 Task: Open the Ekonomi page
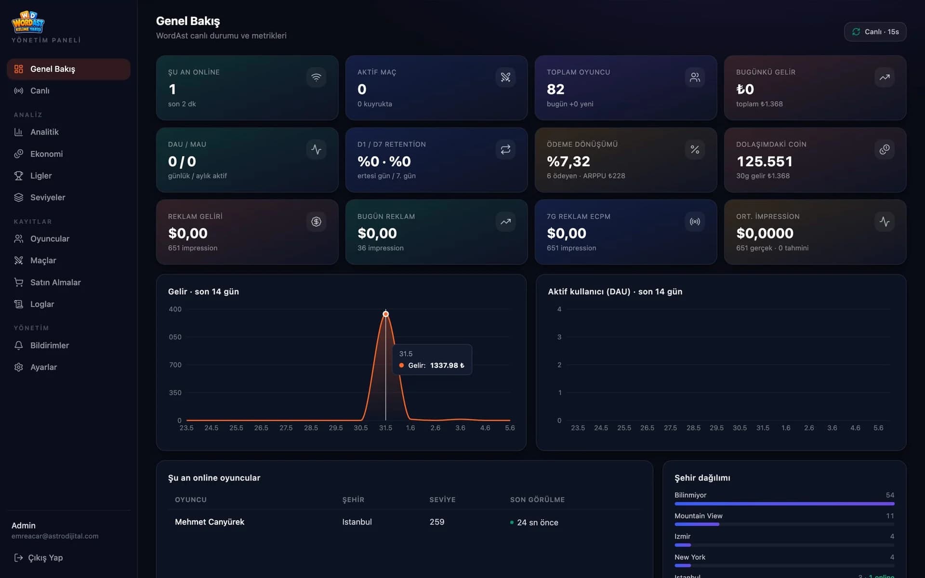(68, 154)
